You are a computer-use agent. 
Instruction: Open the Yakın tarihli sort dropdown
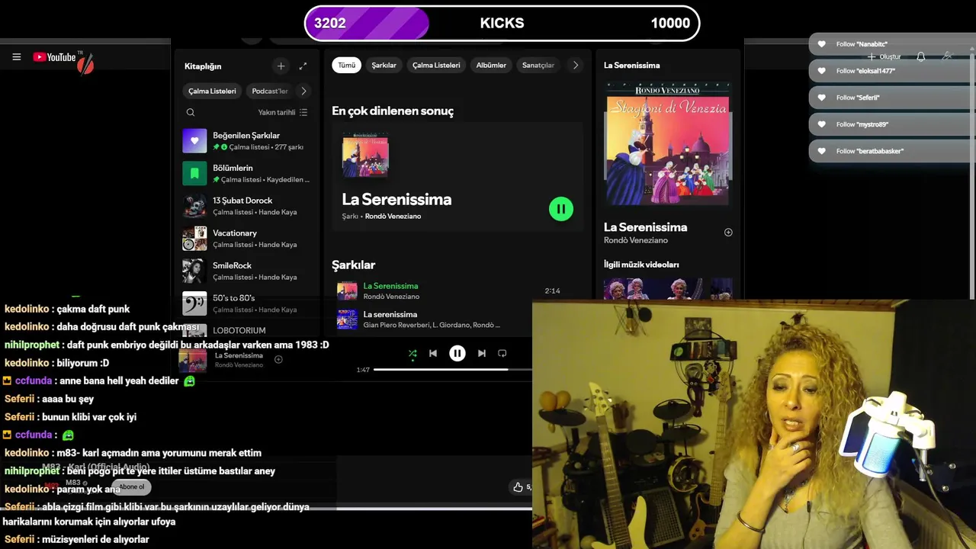pyautogui.click(x=283, y=112)
